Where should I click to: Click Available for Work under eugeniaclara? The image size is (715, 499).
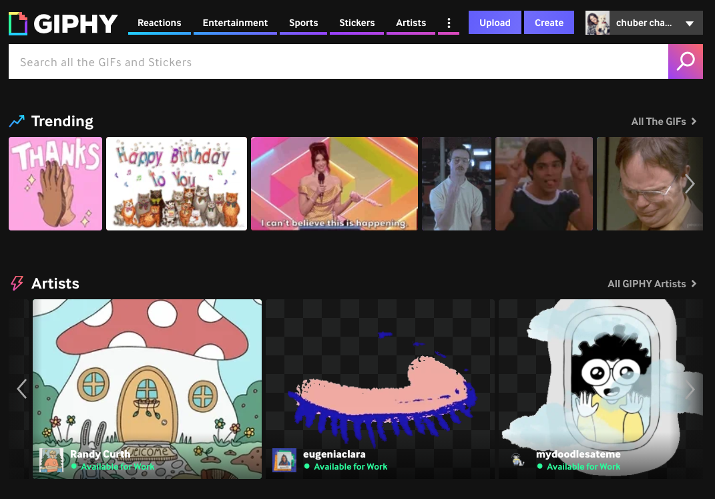[350, 467]
